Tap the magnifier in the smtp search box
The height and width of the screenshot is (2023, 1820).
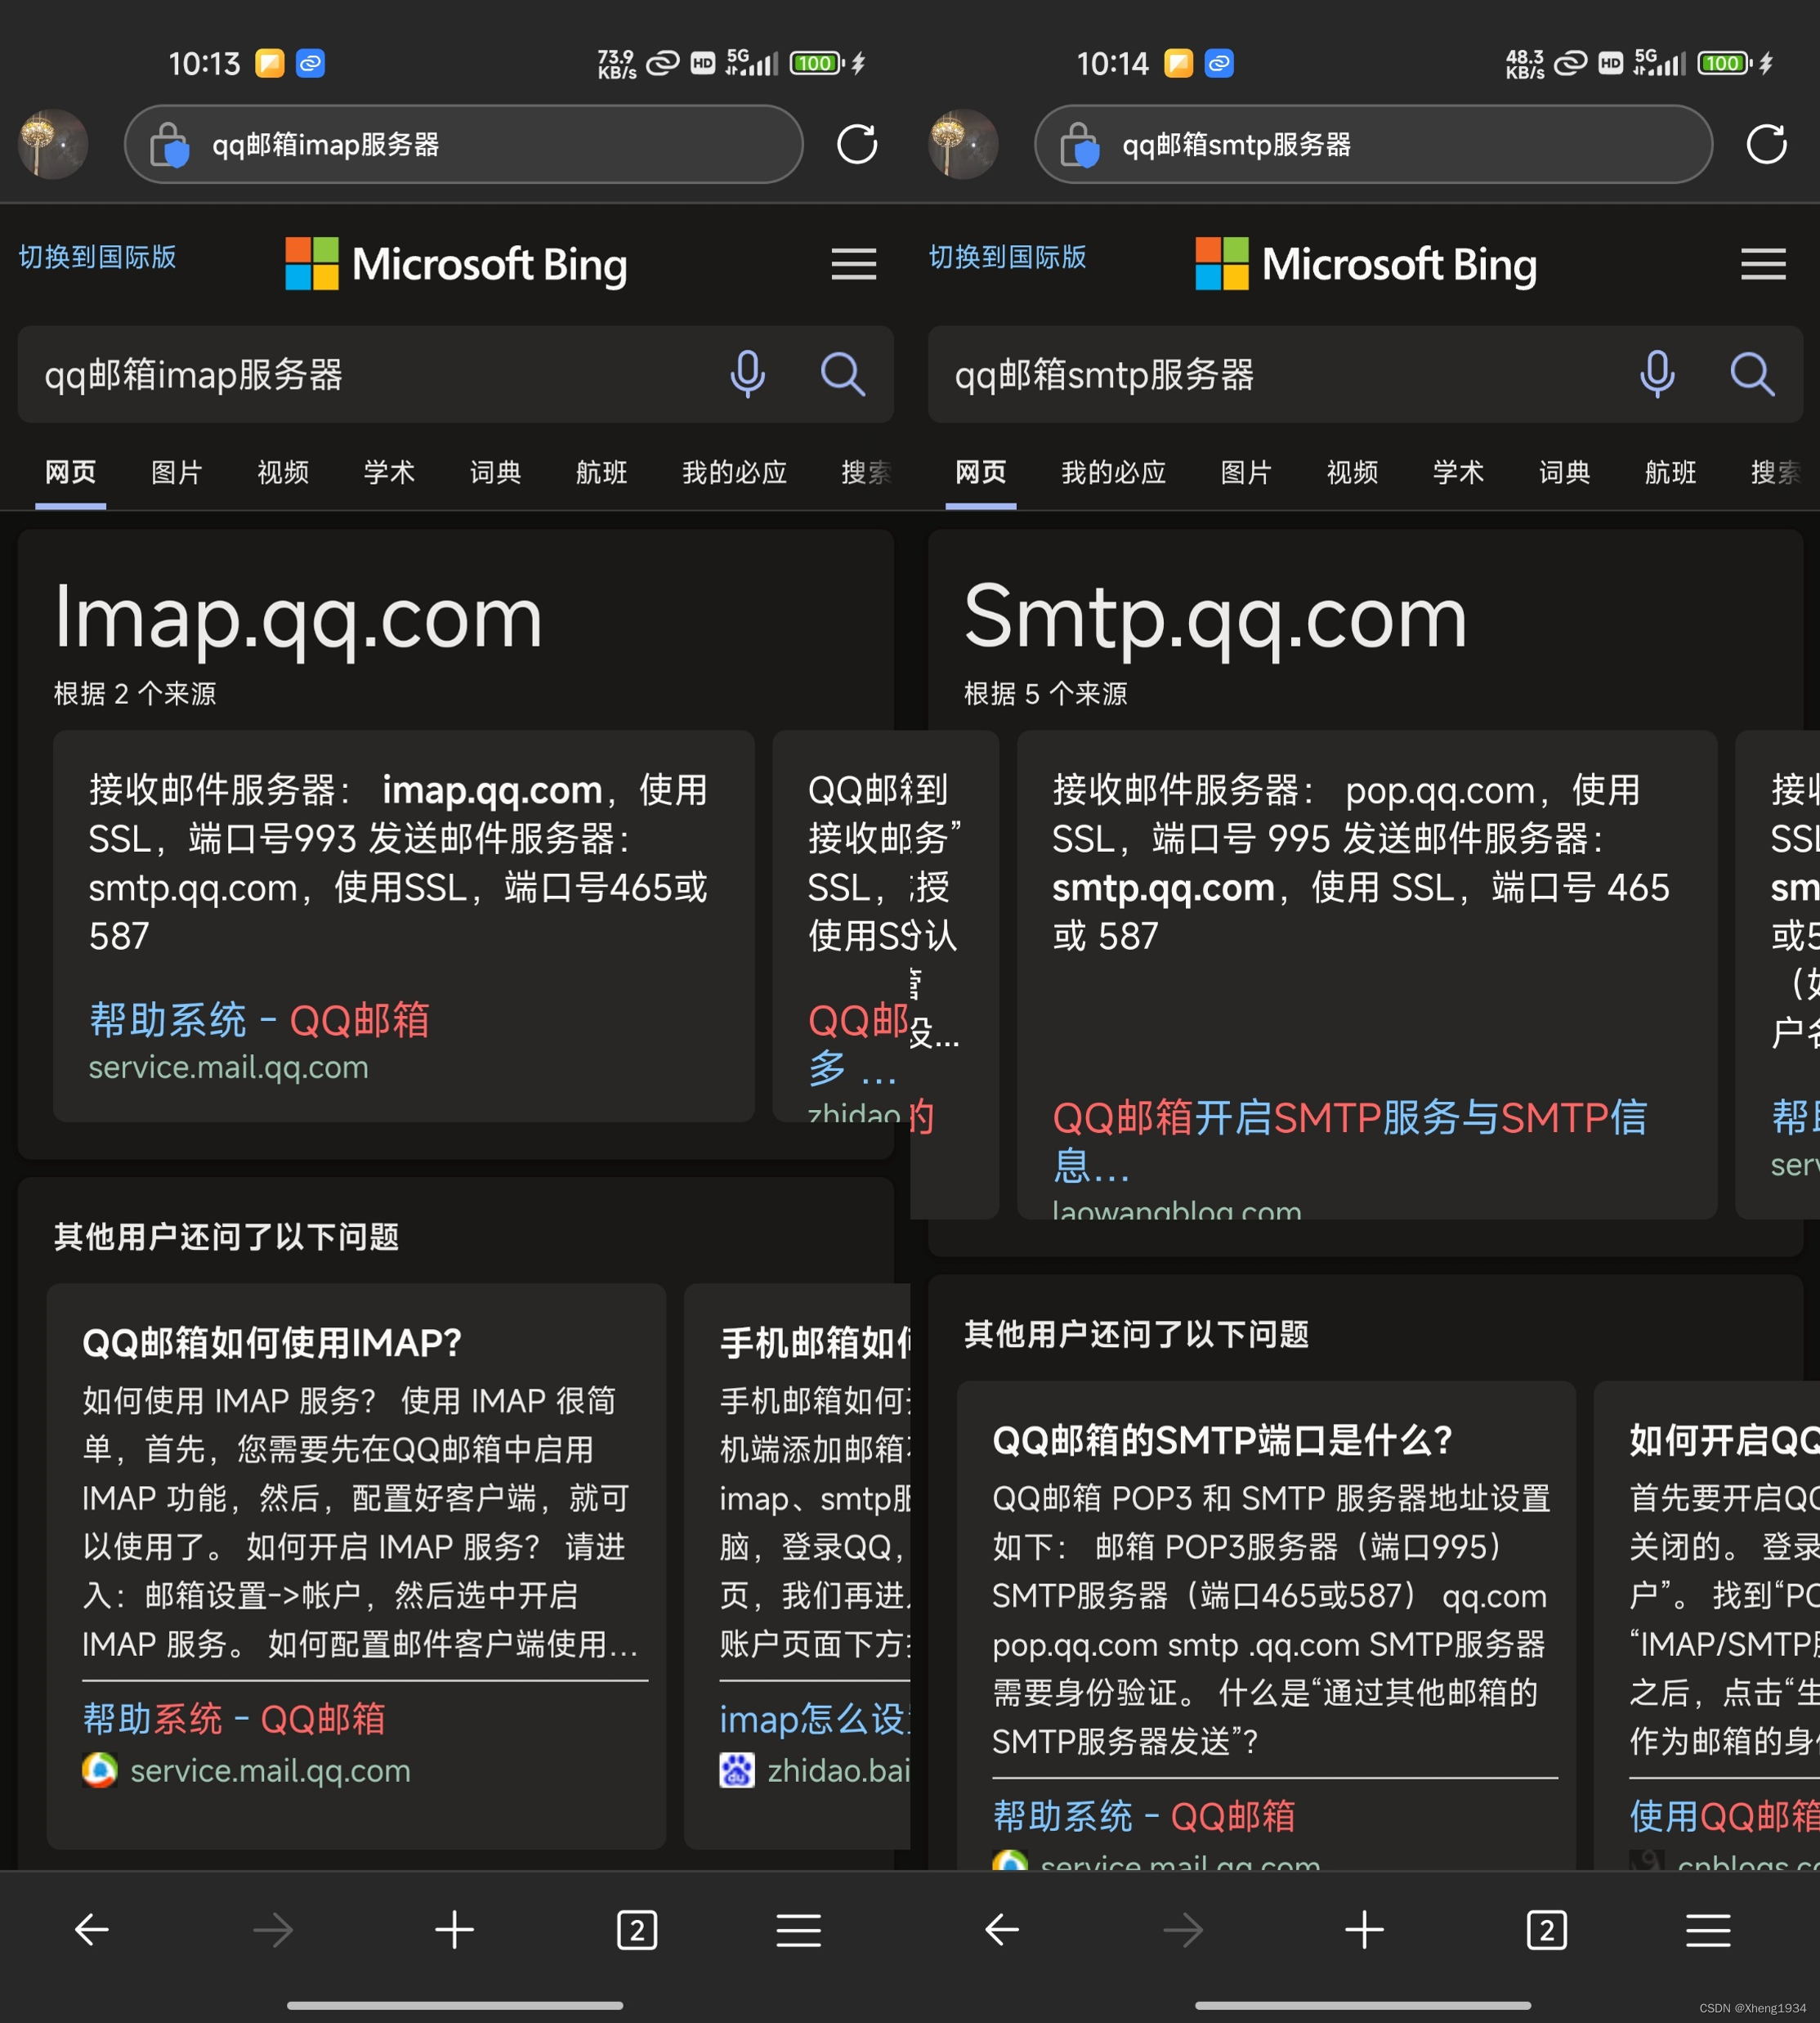(x=1752, y=374)
